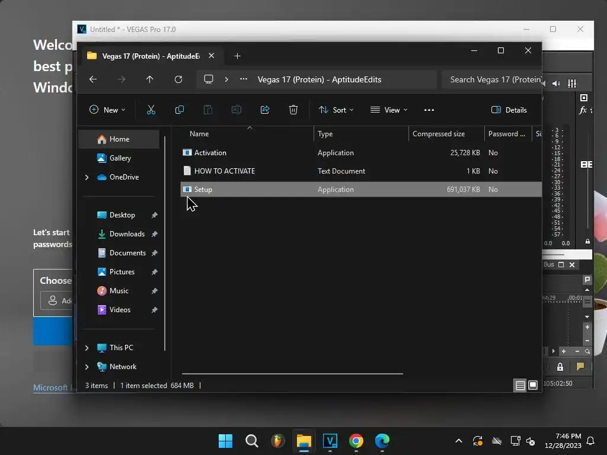
Task: Open Pictures quick access folder
Action: click(122, 272)
